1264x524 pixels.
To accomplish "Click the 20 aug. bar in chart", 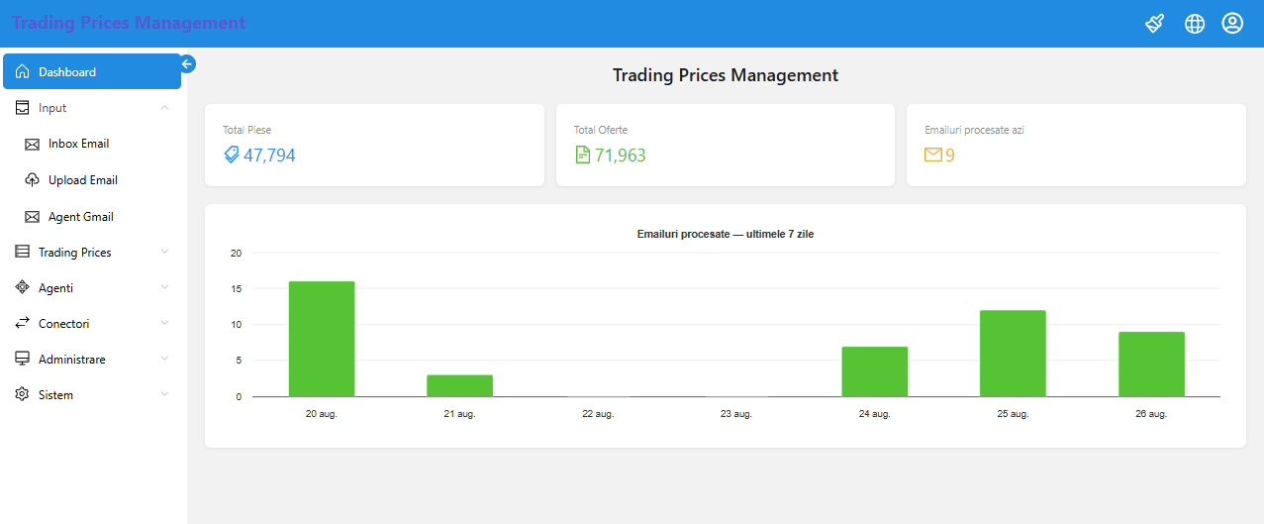I will [x=322, y=339].
